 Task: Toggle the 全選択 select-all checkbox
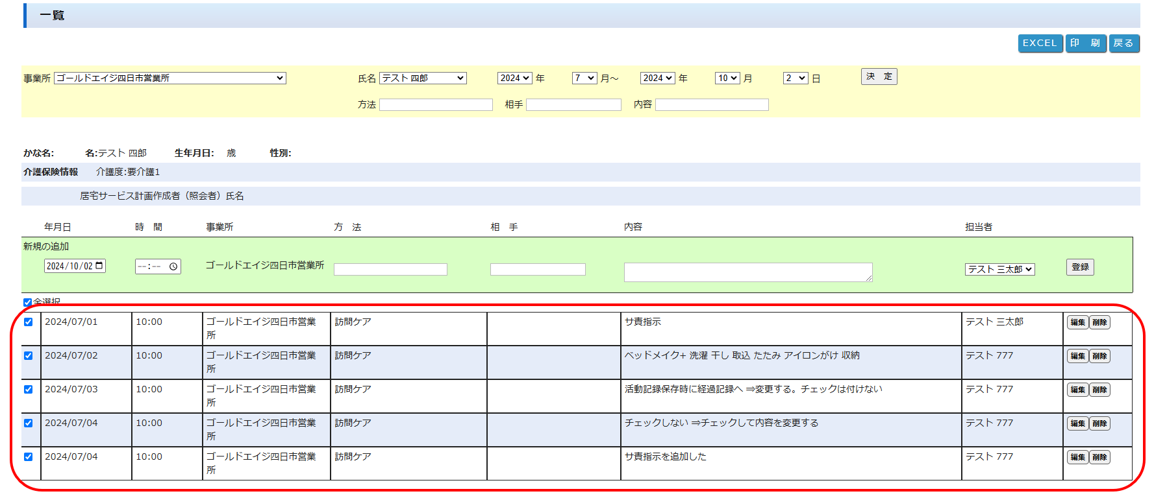click(x=27, y=302)
